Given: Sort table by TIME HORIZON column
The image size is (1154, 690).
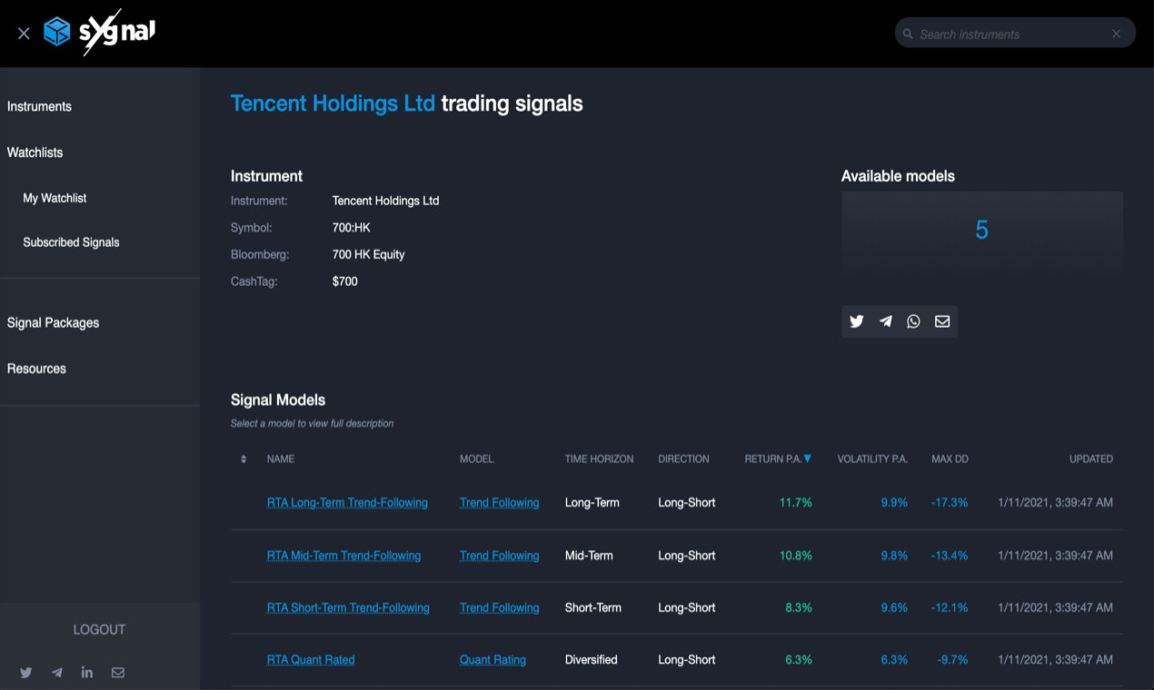Looking at the screenshot, I should (x=600, y=459).
